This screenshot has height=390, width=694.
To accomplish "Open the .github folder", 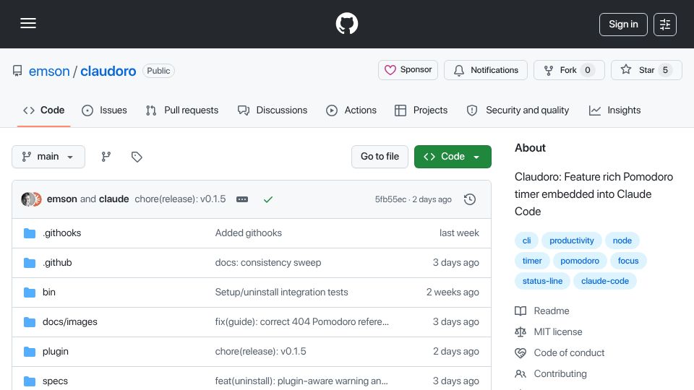I will point(57,263).
